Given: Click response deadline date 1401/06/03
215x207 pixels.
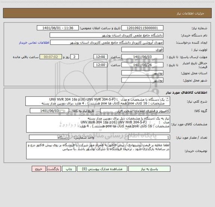Looking at the screenshot, I should 142,57.
